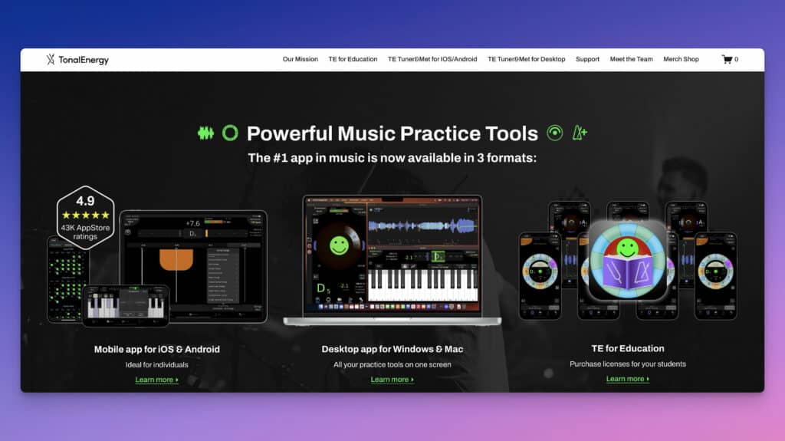This screenshot has width=785, height=441.
Task: Open the Support menu item
Action: click(x=588, y=59)
